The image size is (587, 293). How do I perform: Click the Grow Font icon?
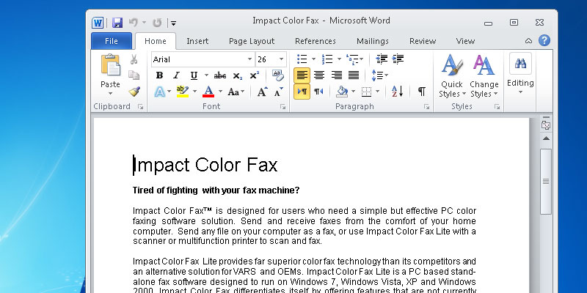262,92
